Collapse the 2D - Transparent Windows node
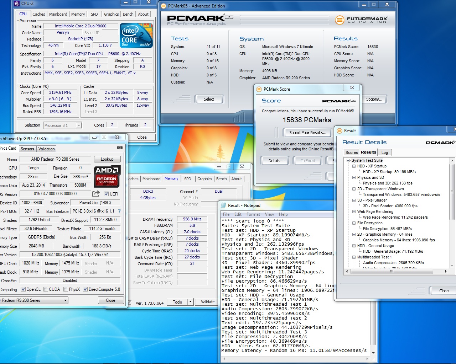 pos(354,189)
